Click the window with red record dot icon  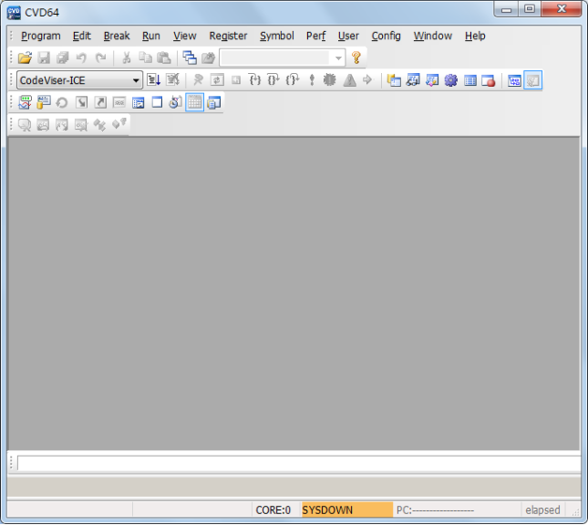(489, 80)
